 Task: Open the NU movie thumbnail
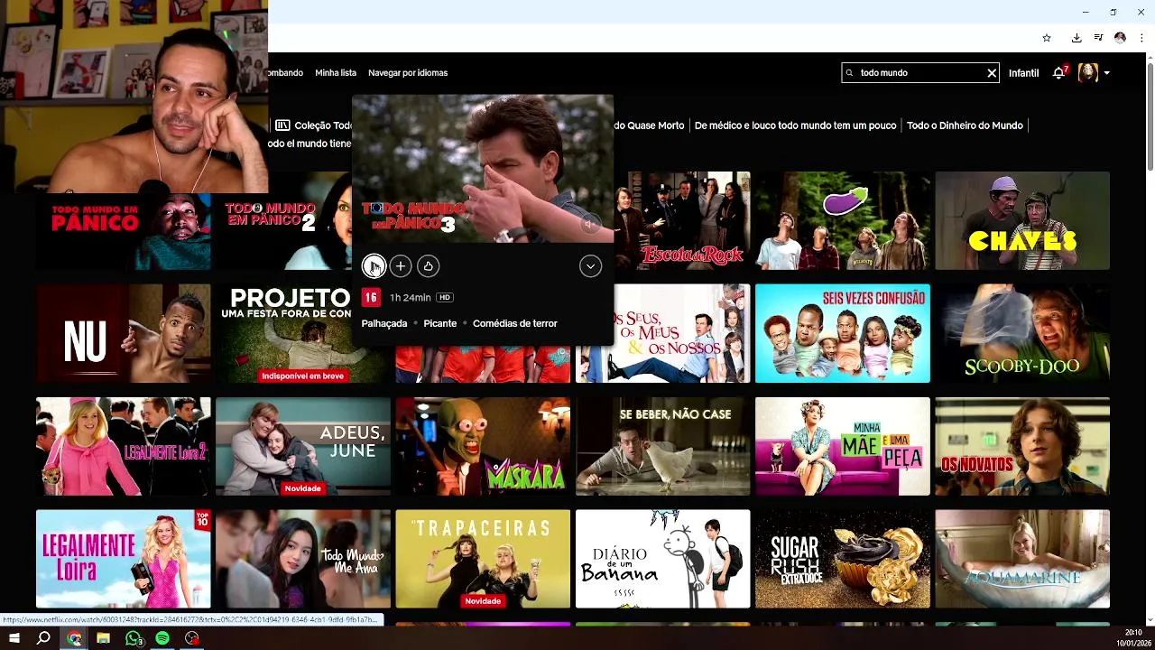(124, 333)
